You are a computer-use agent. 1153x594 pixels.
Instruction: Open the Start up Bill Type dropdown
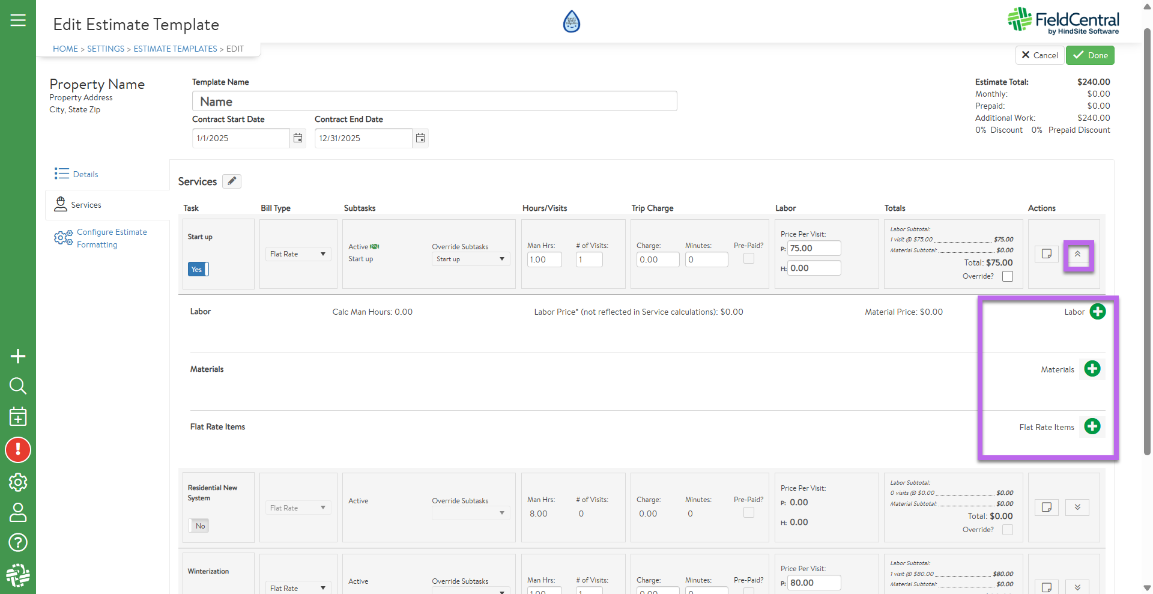[x=298, y=254]
